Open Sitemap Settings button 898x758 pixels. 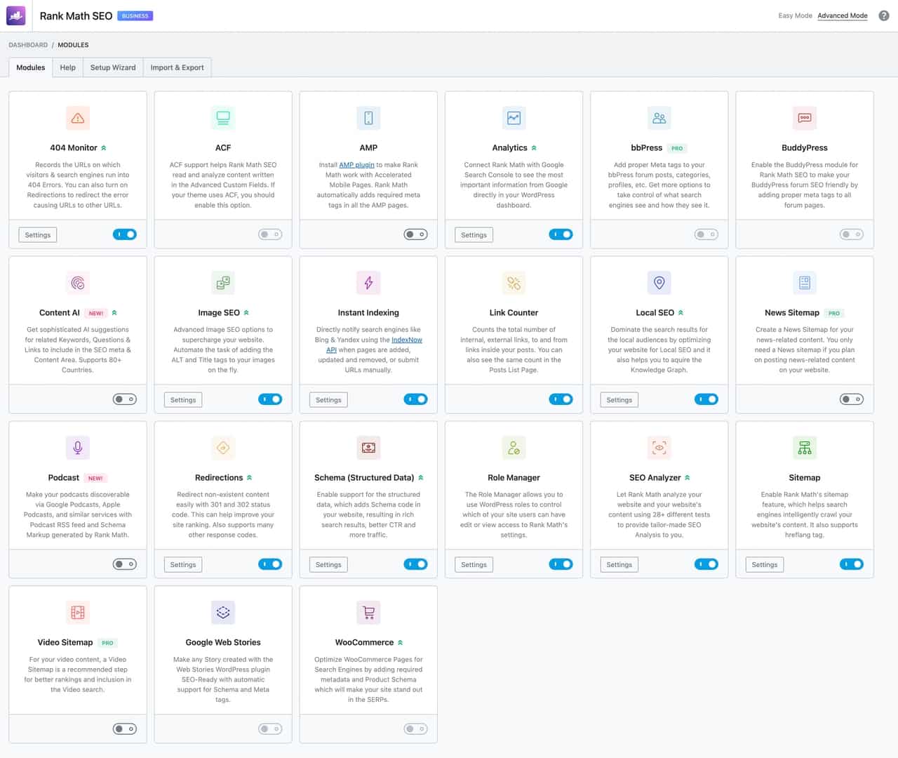click(765, 565)
